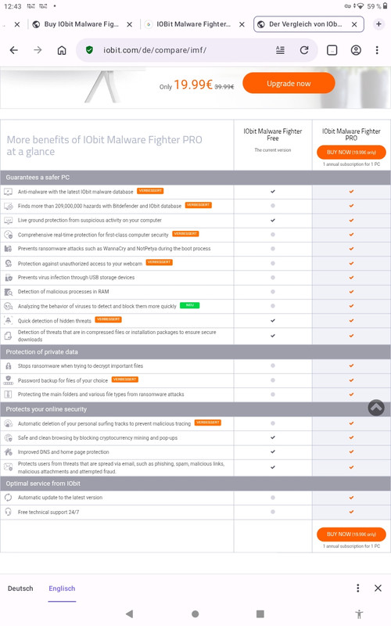Open new tab with plus icon
The height and width of the screenshot is (626, 391).
click(378, 24)
